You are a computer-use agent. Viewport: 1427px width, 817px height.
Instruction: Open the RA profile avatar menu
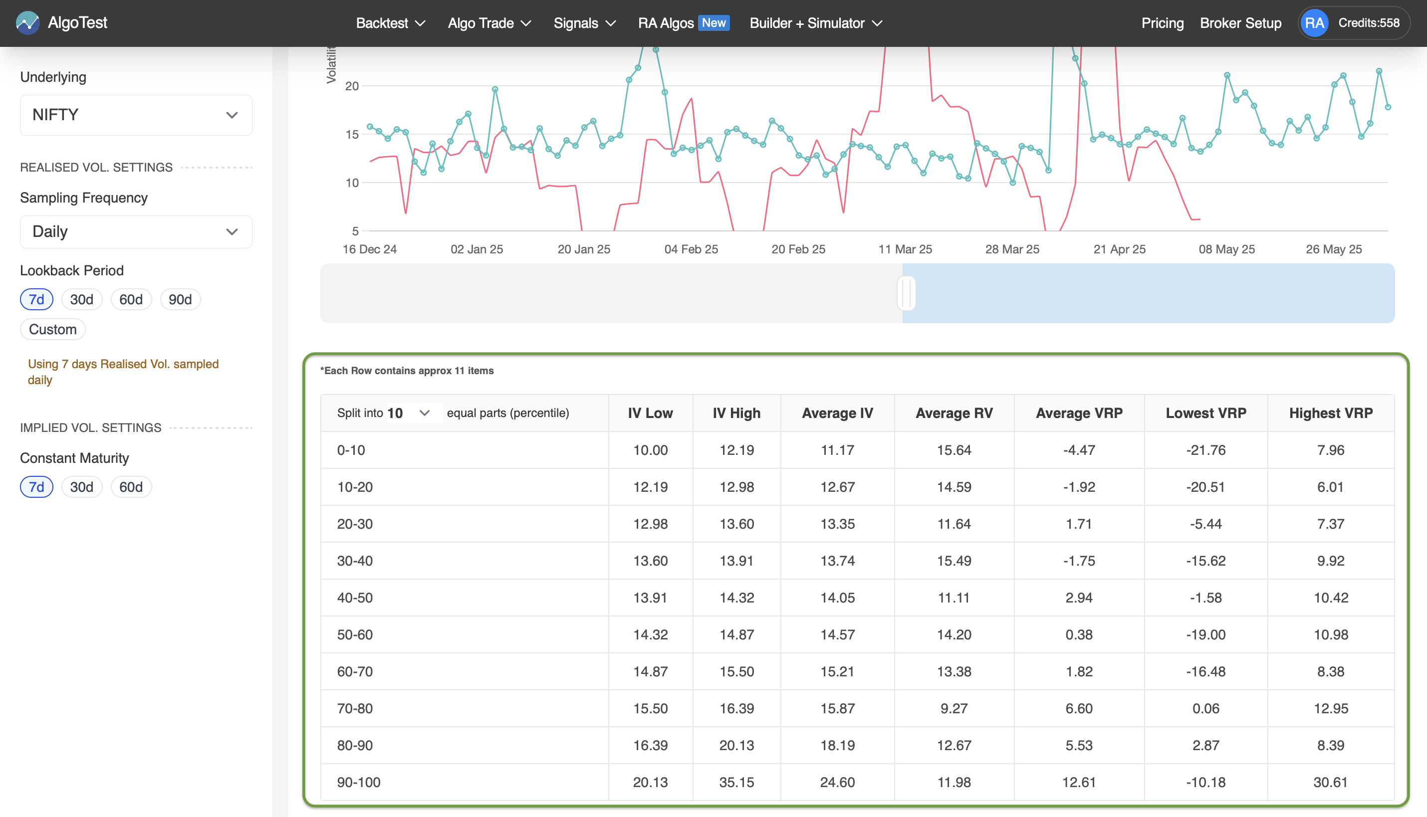click(x=1314, y=23)
